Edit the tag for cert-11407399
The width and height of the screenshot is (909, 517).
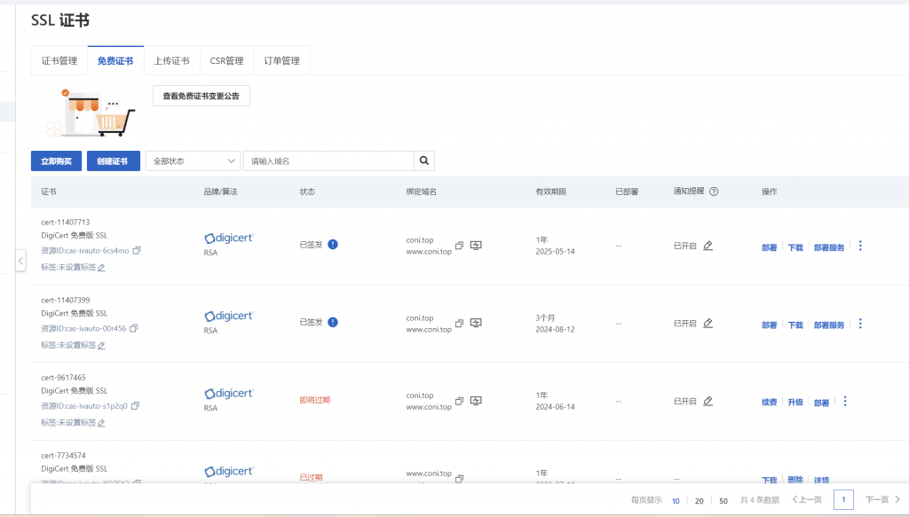pyautogui.click(x=101, y=346)
